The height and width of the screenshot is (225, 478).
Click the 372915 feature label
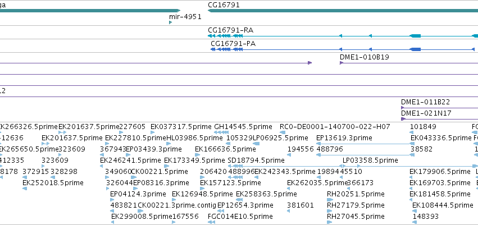point(35,171)
